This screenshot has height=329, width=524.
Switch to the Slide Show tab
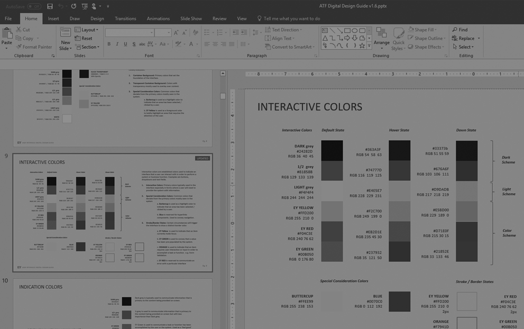(191, 19)
